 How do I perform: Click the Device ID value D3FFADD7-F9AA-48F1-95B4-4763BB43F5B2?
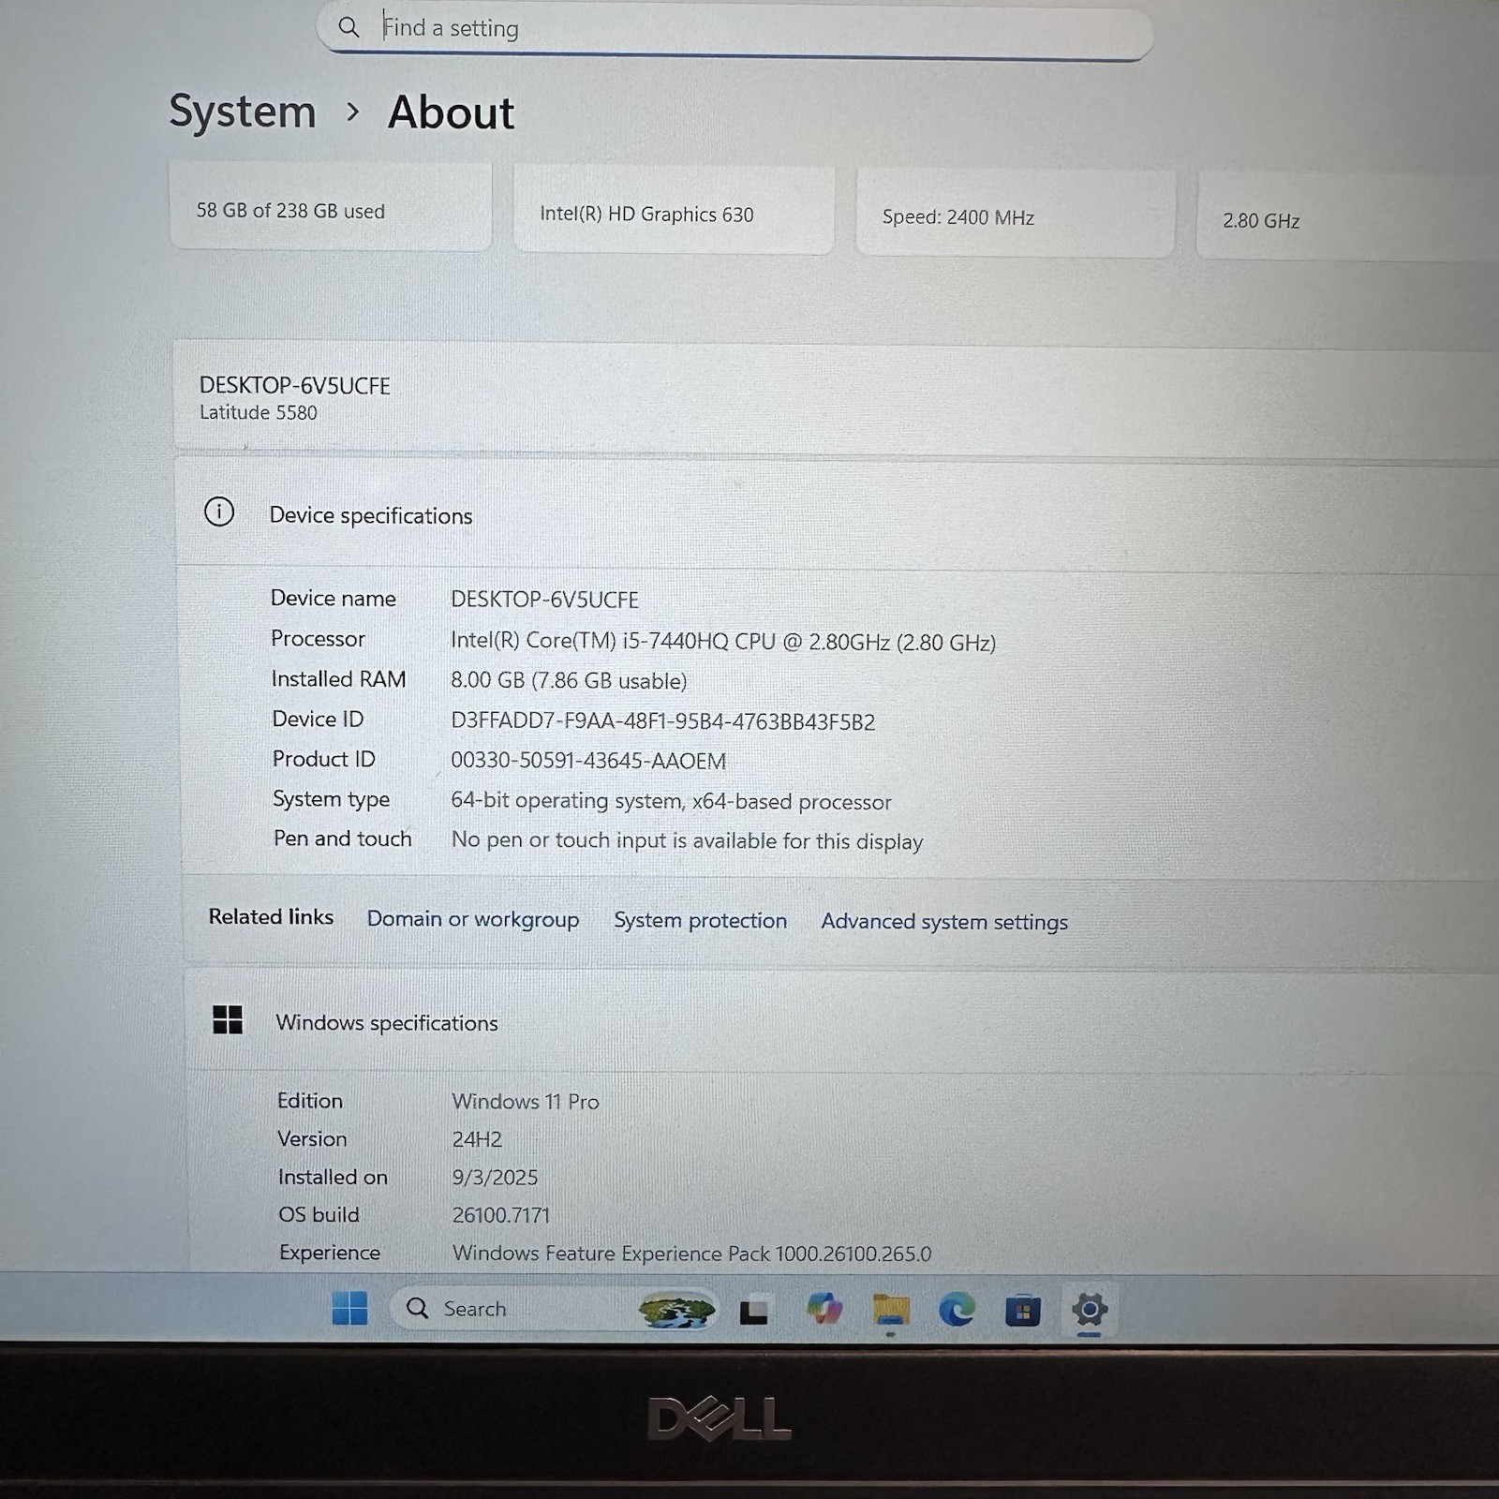click(x=663, y=721)
